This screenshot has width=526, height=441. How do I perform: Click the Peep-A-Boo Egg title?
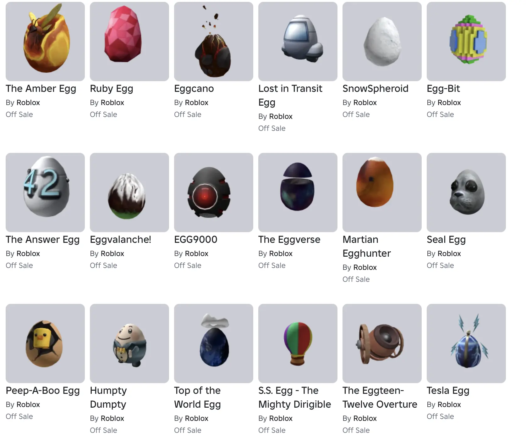(43, 391)
